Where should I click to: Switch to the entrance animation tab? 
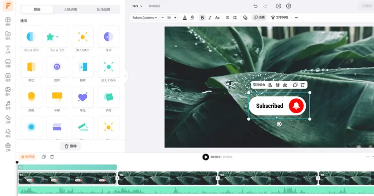pyautogui.click(x=70, y=9)
